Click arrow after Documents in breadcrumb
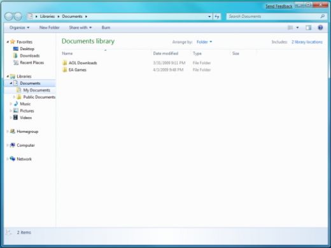Screen dimensions: 331x248 (x=86, y=17)
